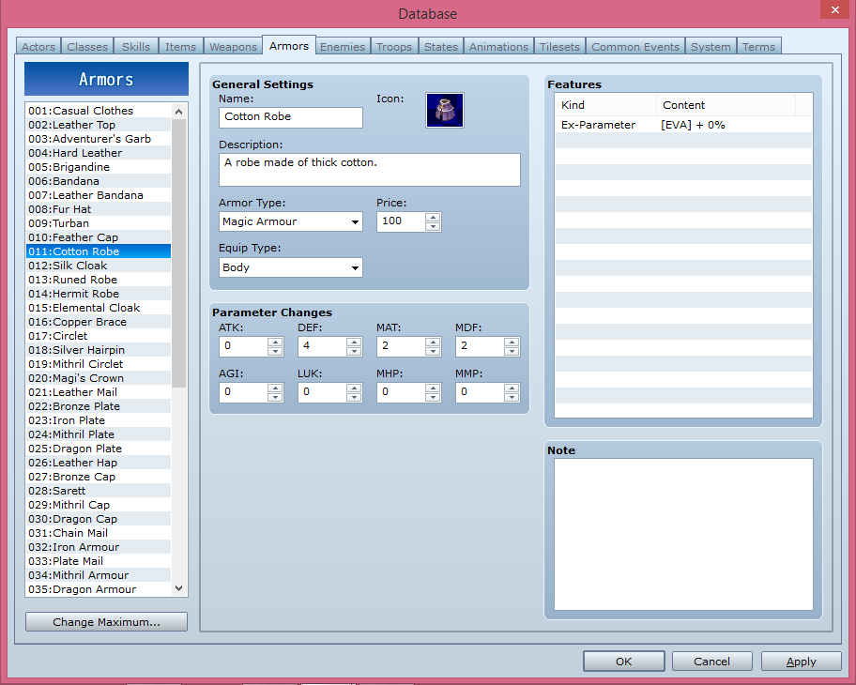Open the Common Events tab
The width and height of the screenshot is (856, 685).
click(x=635, y=46)
